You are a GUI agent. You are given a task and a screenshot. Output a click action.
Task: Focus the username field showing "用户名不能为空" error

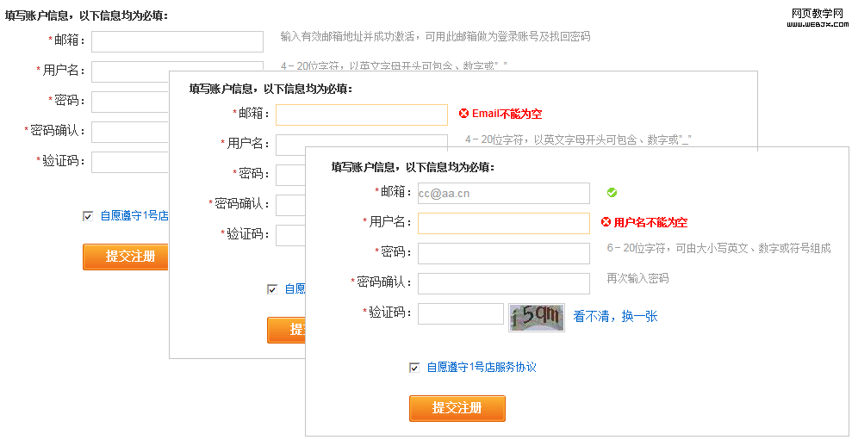503,224
